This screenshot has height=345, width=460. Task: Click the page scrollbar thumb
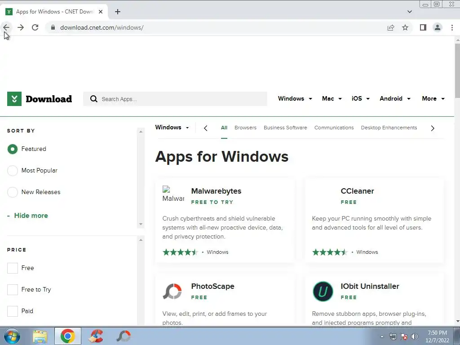[x=457, y=71]
